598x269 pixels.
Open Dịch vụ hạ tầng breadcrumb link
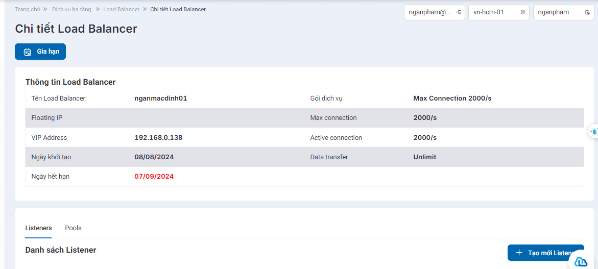tap(71, 9)
